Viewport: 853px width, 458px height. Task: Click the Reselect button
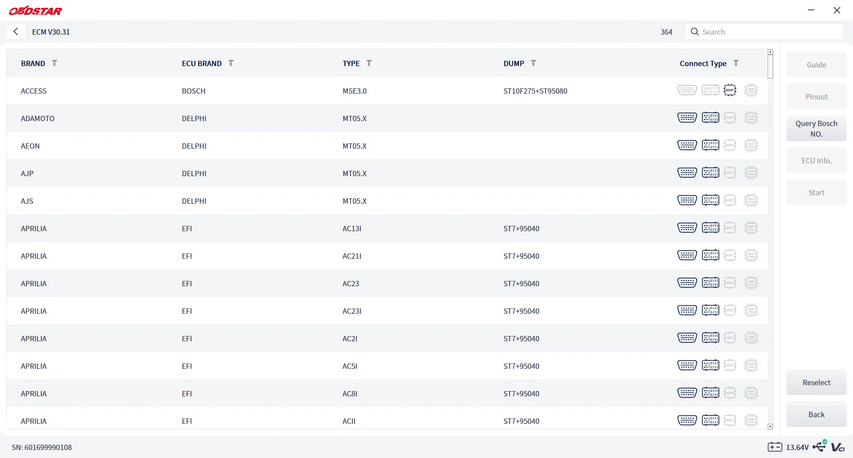coord(817,383)
